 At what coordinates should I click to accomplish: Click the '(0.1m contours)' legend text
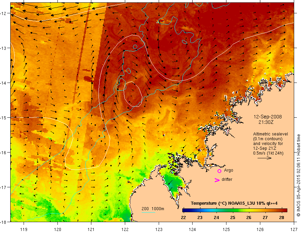[x=268, y=139]
